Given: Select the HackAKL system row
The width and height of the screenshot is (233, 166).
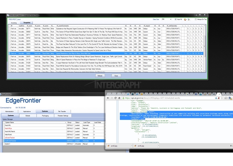Looking at the screenshot, I should coord(54,125).
